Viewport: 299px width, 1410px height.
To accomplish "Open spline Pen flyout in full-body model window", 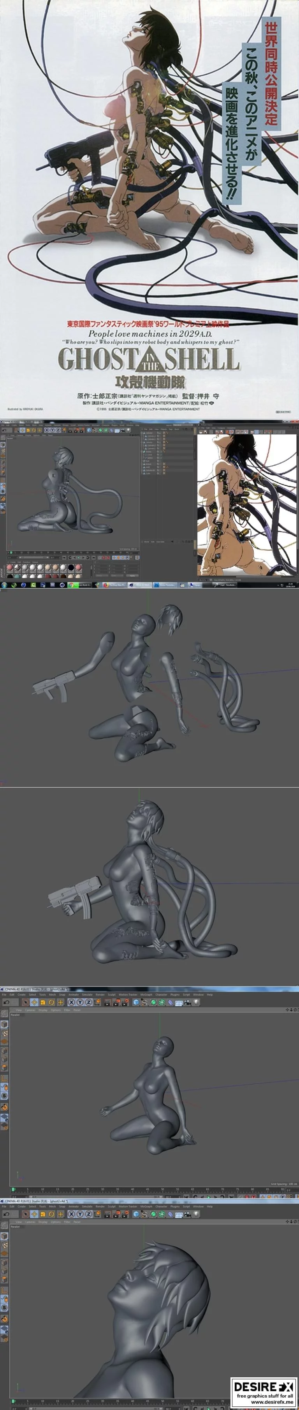I will pyautogui.click(x=145, y=1002).
